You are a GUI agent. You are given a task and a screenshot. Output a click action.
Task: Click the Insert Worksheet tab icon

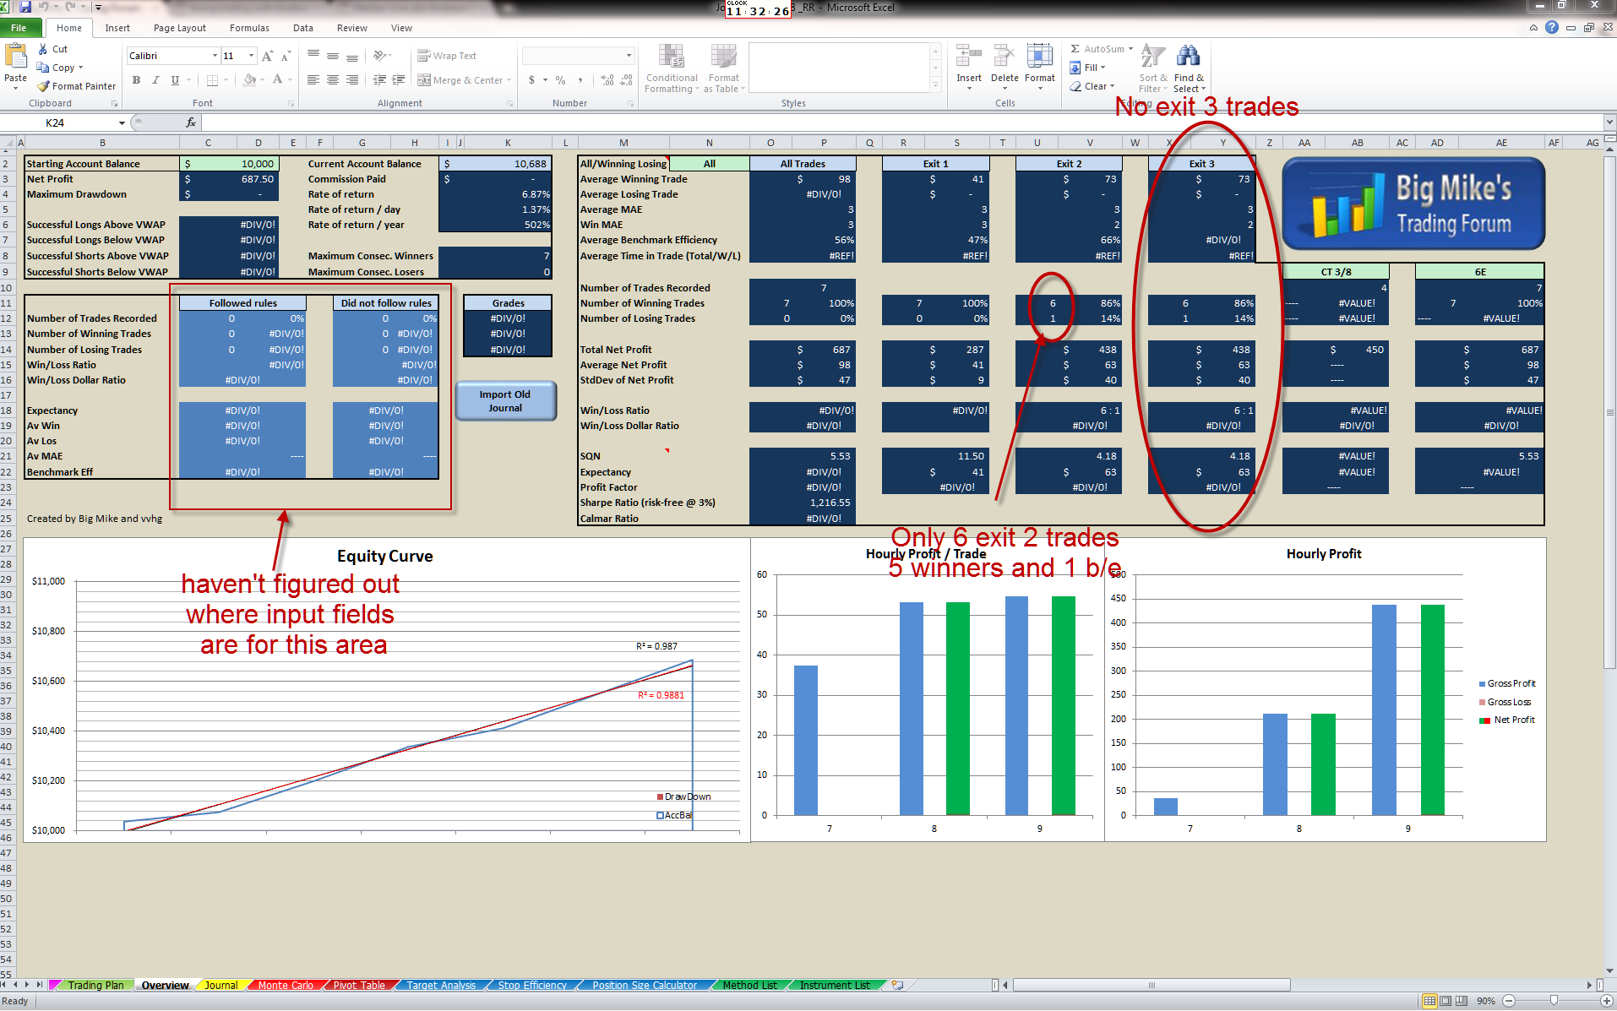click(897, 985)
